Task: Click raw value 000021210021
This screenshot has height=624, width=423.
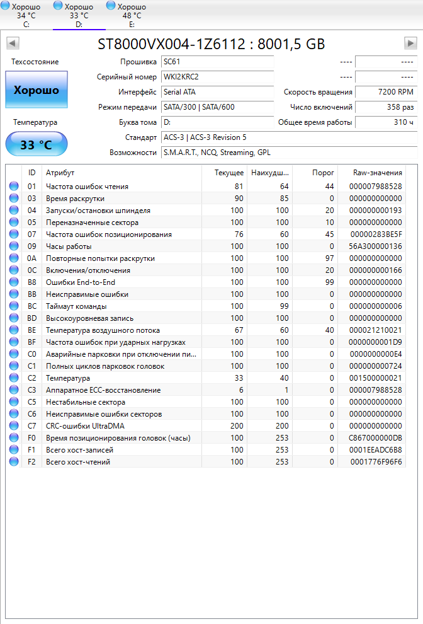Action: tap(376, 330)
